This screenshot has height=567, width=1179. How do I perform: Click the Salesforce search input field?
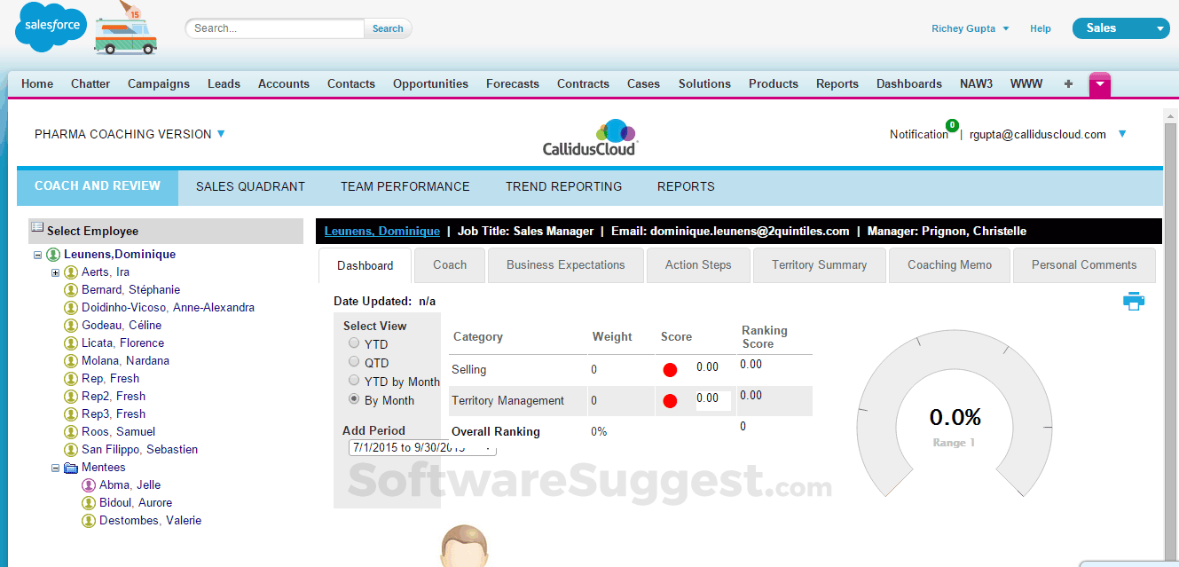coord(275,28)
